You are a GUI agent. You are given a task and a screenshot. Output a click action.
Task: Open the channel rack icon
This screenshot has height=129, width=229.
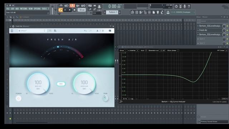(137, 13)
